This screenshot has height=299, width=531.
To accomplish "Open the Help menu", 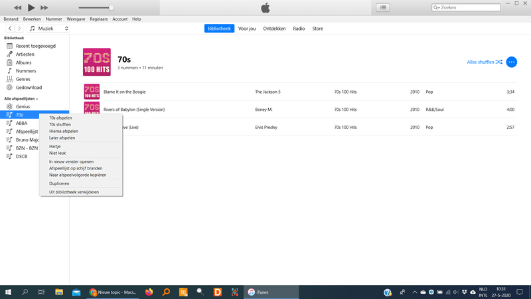I will pos(137,19).
